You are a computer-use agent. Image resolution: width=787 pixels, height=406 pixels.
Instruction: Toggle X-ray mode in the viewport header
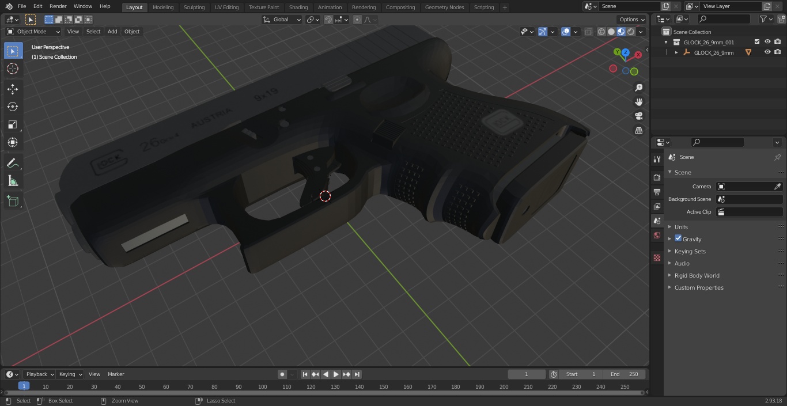click(588, 32)
